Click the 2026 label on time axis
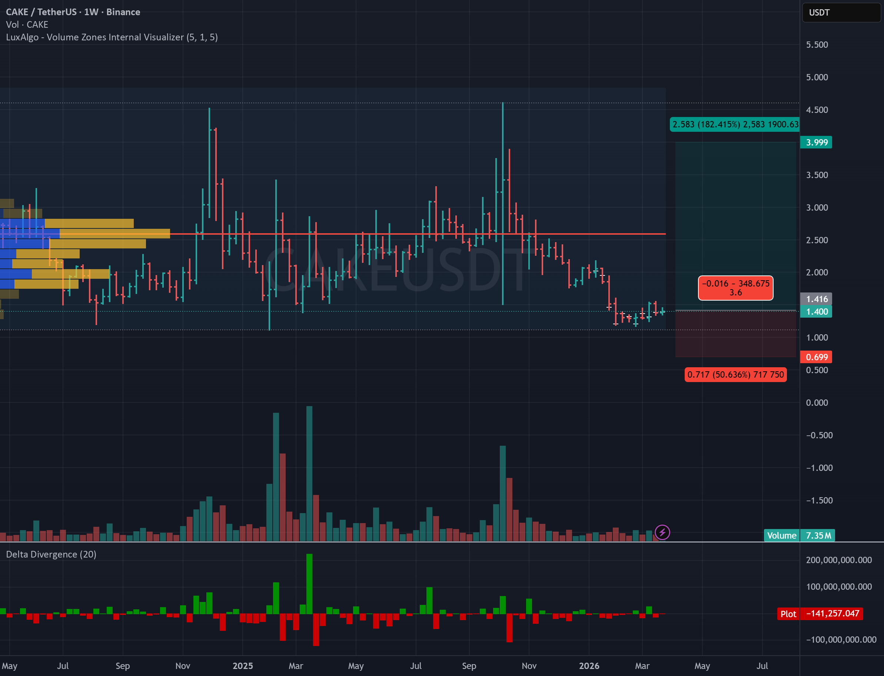The height and width of the screenshot is (676, 884). point(589,666)
